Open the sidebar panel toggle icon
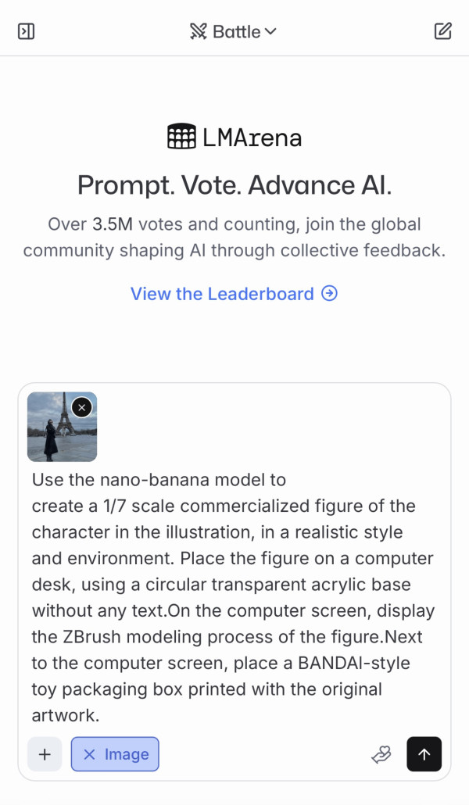469x805 pixels. coord(26,31)
